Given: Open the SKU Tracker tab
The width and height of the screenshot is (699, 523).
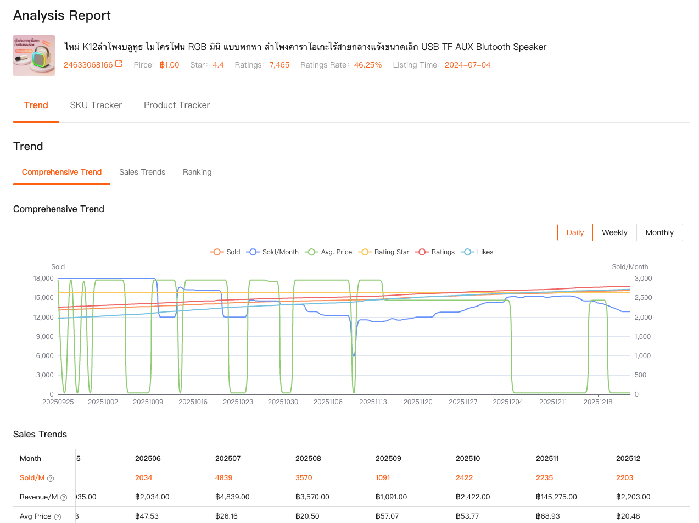Looking at the screenshot, I should pos(96,105).
